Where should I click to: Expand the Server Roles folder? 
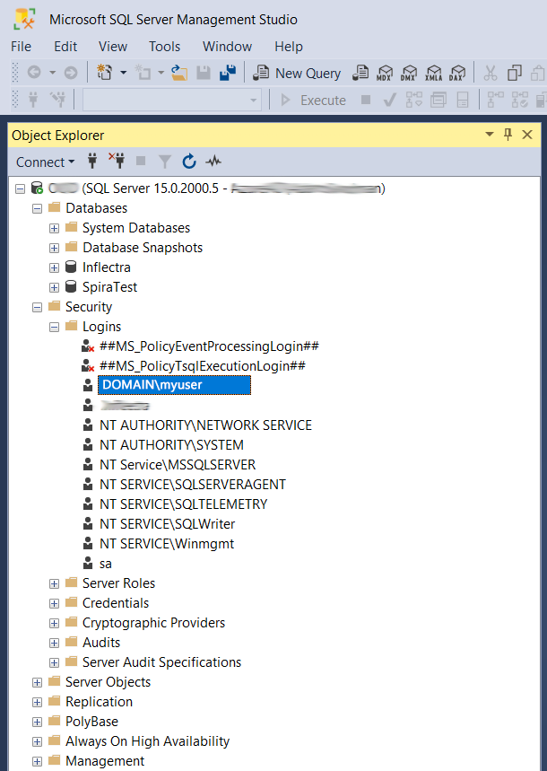click(55, 583)
